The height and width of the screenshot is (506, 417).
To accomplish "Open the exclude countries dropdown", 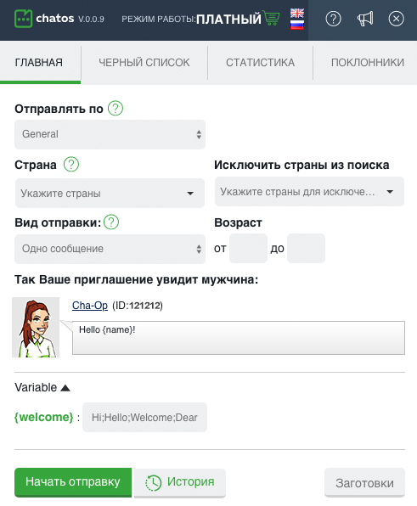I will tap(309, 191).
